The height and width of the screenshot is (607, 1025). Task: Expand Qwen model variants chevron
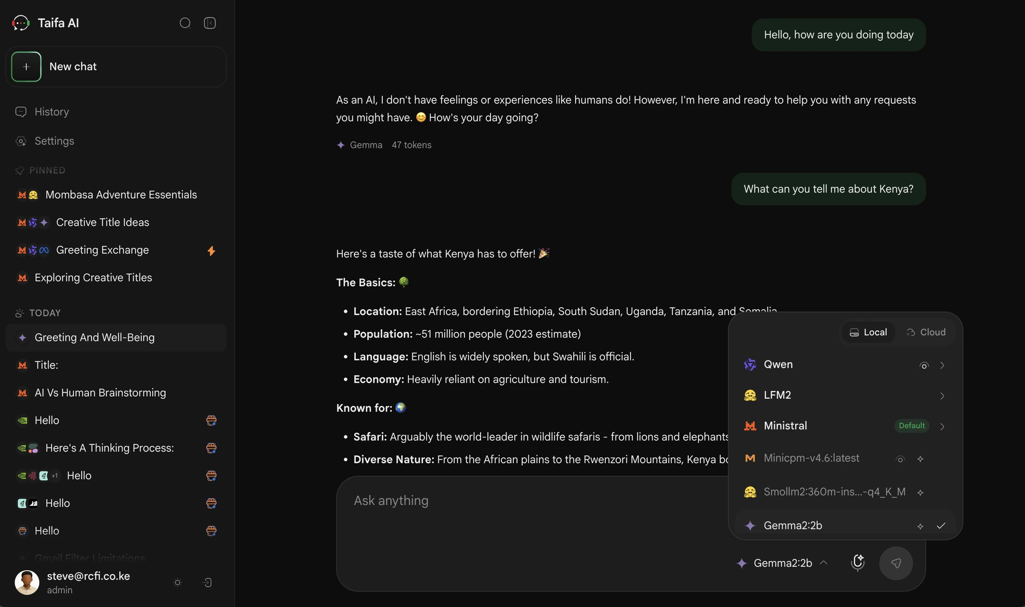click(x=942, y=366)
